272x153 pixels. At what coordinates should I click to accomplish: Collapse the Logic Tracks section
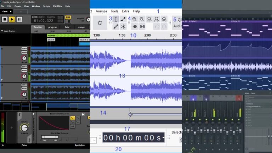tap(2, 31)
